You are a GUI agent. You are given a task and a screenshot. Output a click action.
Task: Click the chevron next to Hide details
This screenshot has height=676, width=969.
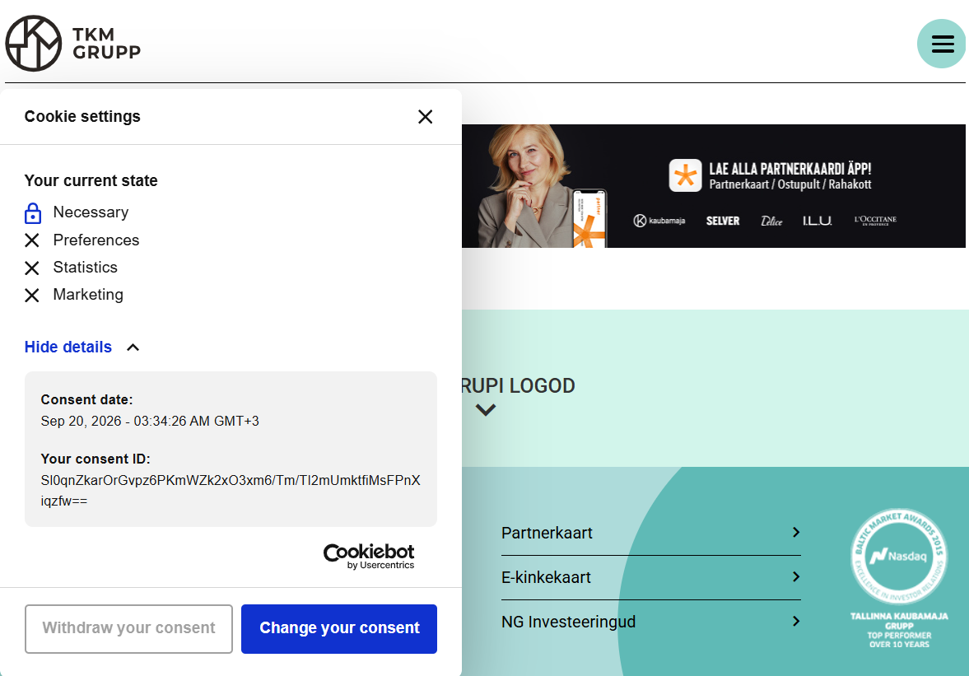click(133, 347)
